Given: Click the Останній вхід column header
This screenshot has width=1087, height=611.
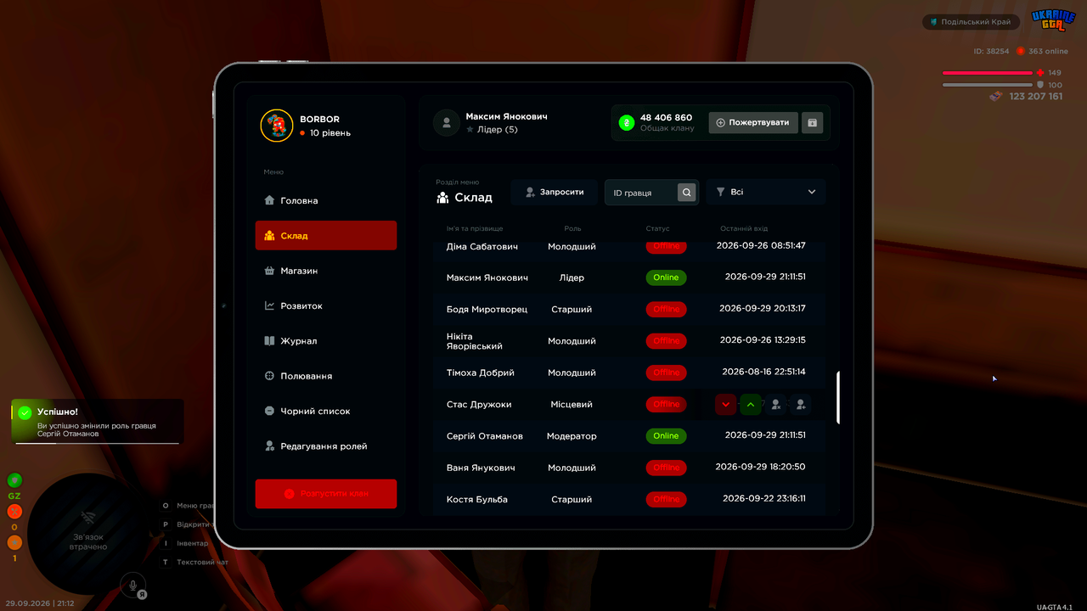Looking at the screenshot, I should pyautogui.click(x=744, y=228).
